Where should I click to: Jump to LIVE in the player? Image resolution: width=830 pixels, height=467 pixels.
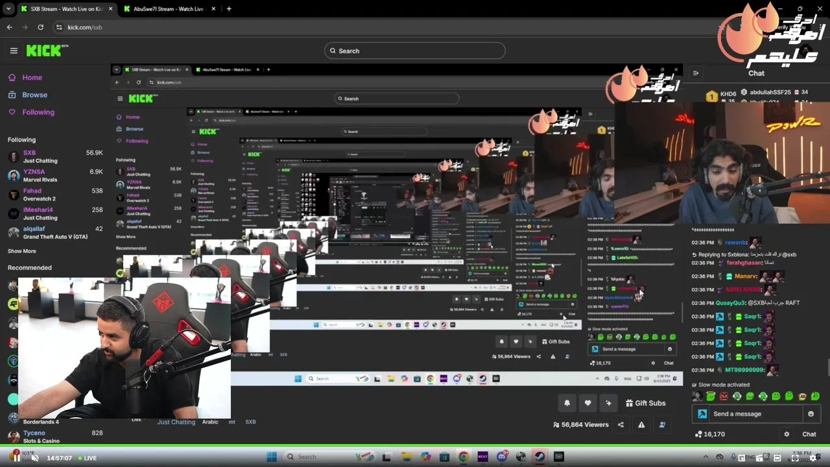87,458
